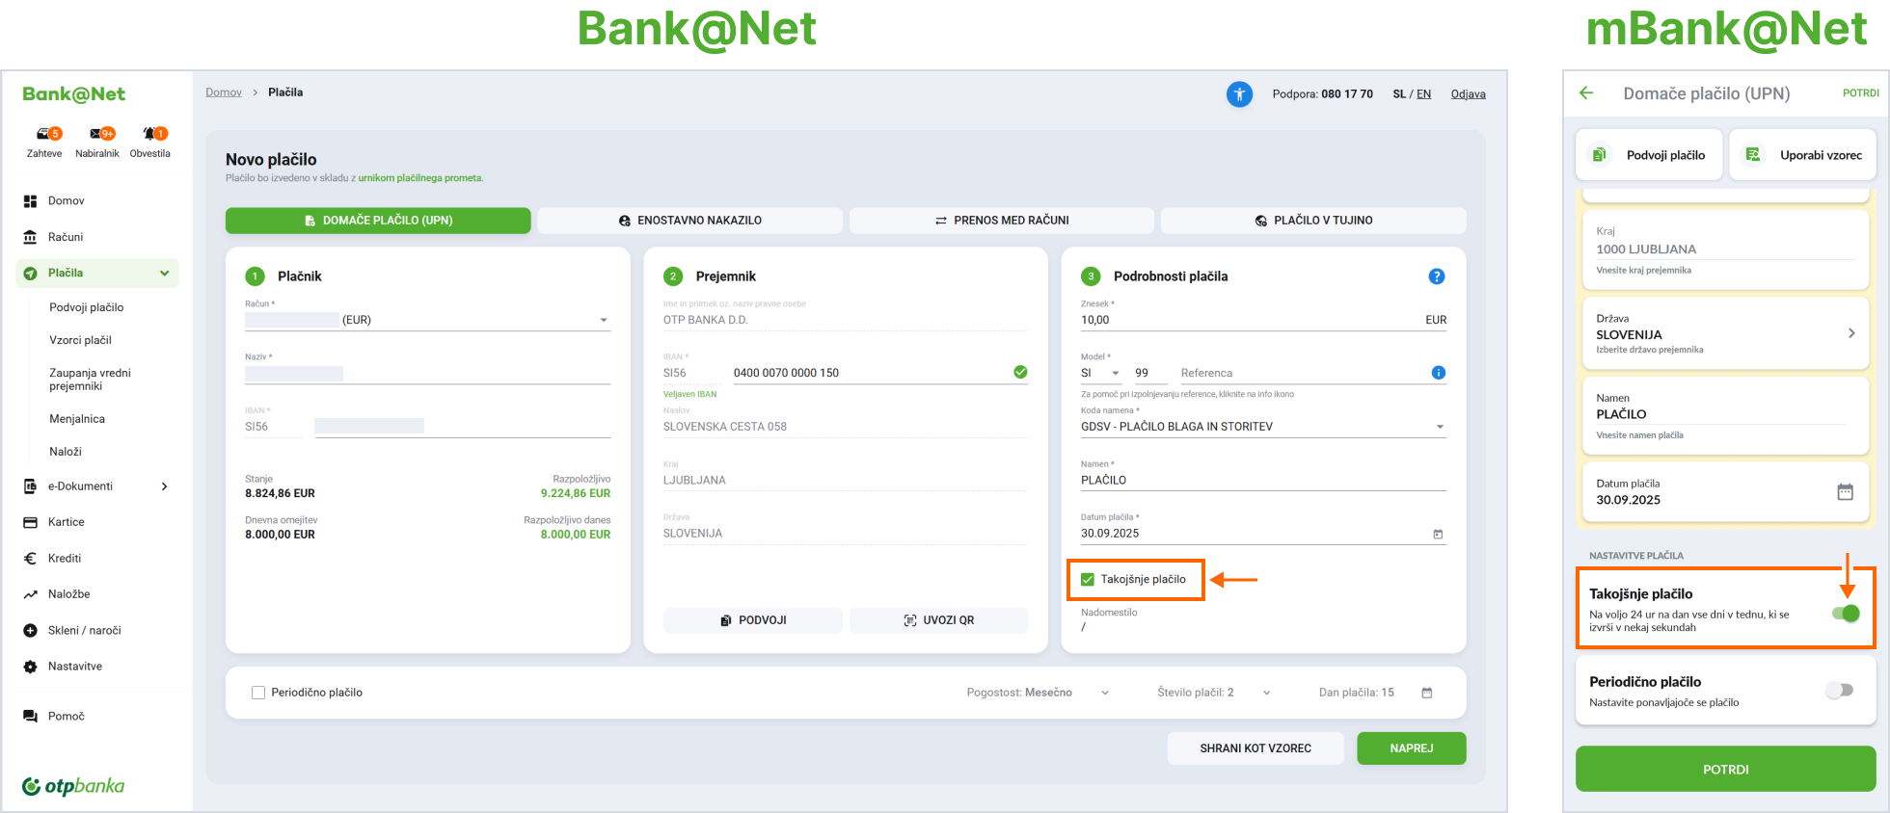Click the Naprej button
The height and width of the screenshot is (813, 1890).
(1411, 748)
